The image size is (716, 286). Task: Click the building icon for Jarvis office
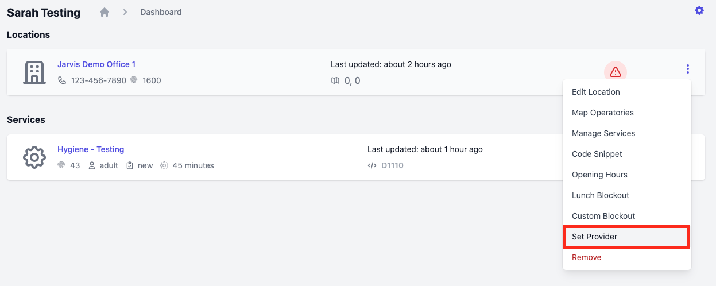point(34,72)
